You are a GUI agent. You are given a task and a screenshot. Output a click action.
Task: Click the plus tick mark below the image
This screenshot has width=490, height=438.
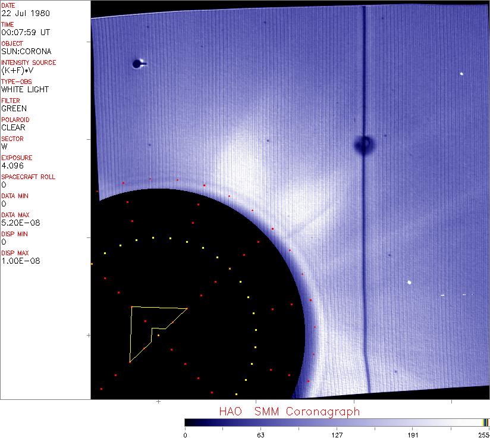click(159, 402)
